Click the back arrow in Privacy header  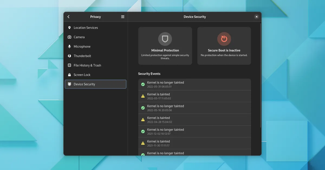pos(69,17)
